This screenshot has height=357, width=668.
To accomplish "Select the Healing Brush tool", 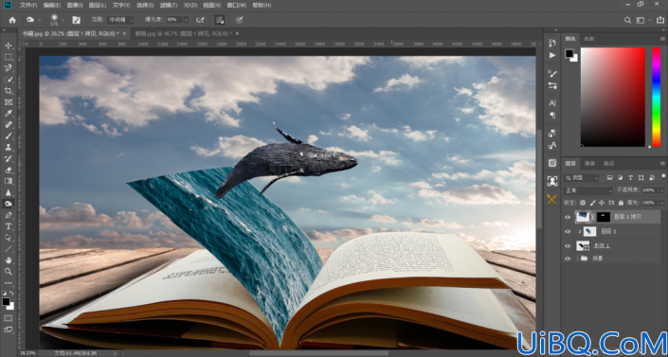I will point(9,125).
